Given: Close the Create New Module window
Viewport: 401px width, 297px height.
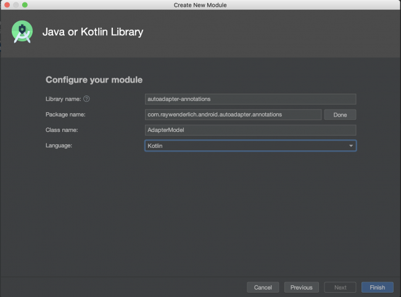Looking at the screenshot, I should point(7,5).
